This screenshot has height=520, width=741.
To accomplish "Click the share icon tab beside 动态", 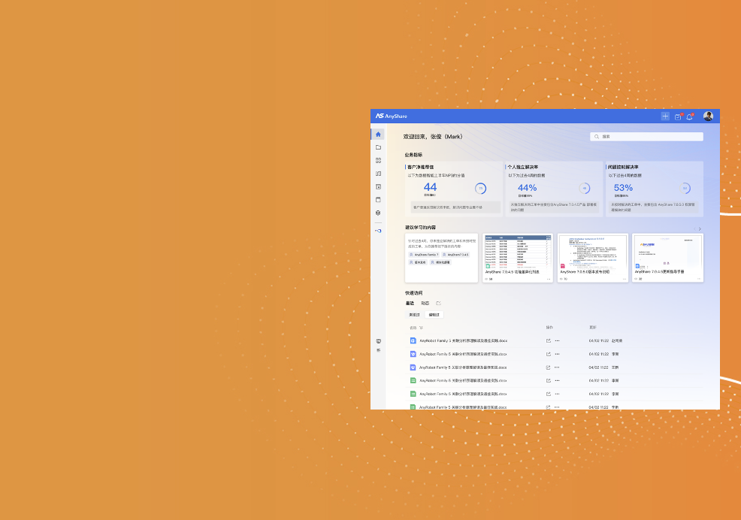I will point(439,303).
